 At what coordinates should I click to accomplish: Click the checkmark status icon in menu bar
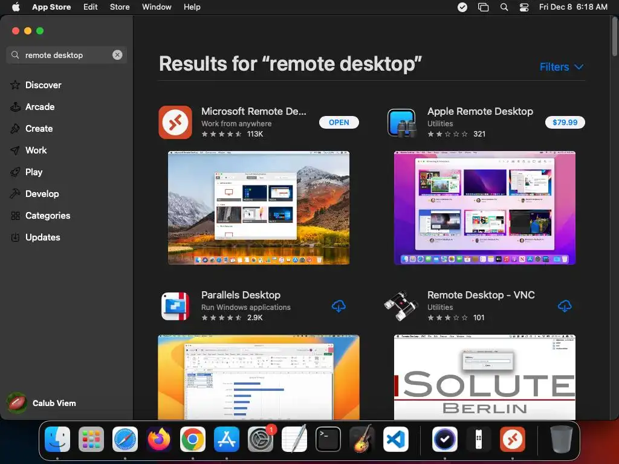[x=462, y=7]
